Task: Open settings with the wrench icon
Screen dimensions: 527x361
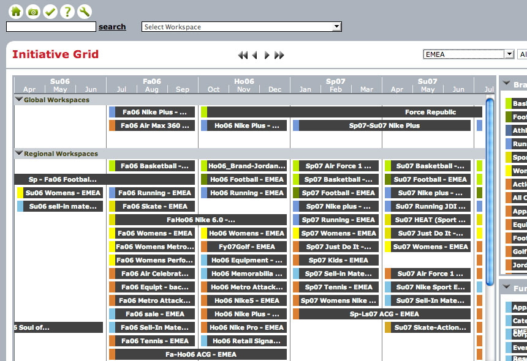Action: [85, 12]
